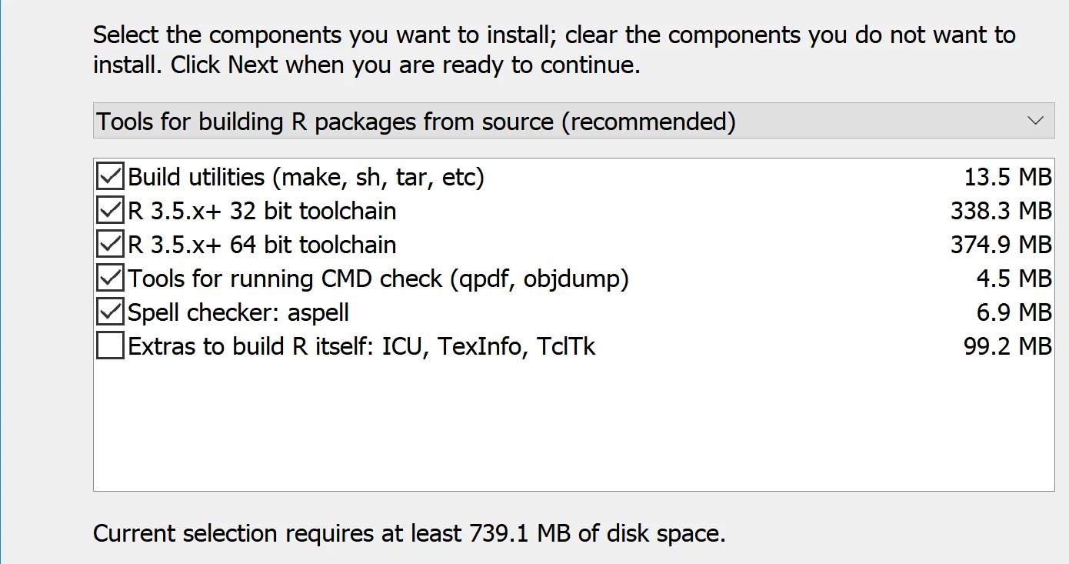Select the "Spell checker: aspell" label text
Viewport: 1069px width, 564px height.
click(x=238, y=312)
